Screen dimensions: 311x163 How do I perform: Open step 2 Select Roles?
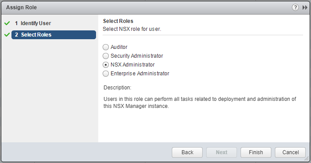click(x=54, y=35)
